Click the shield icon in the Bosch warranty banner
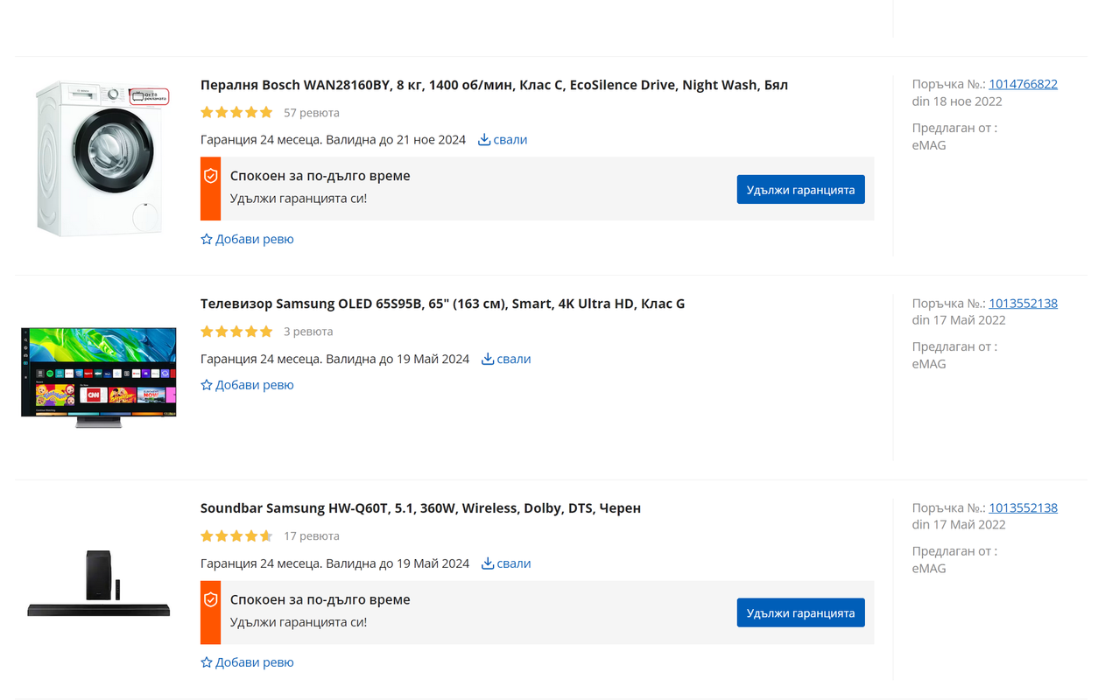Image resolution: width=1105 pixels, height=700 pixels. pyautogui.click(x=210, y=176)
